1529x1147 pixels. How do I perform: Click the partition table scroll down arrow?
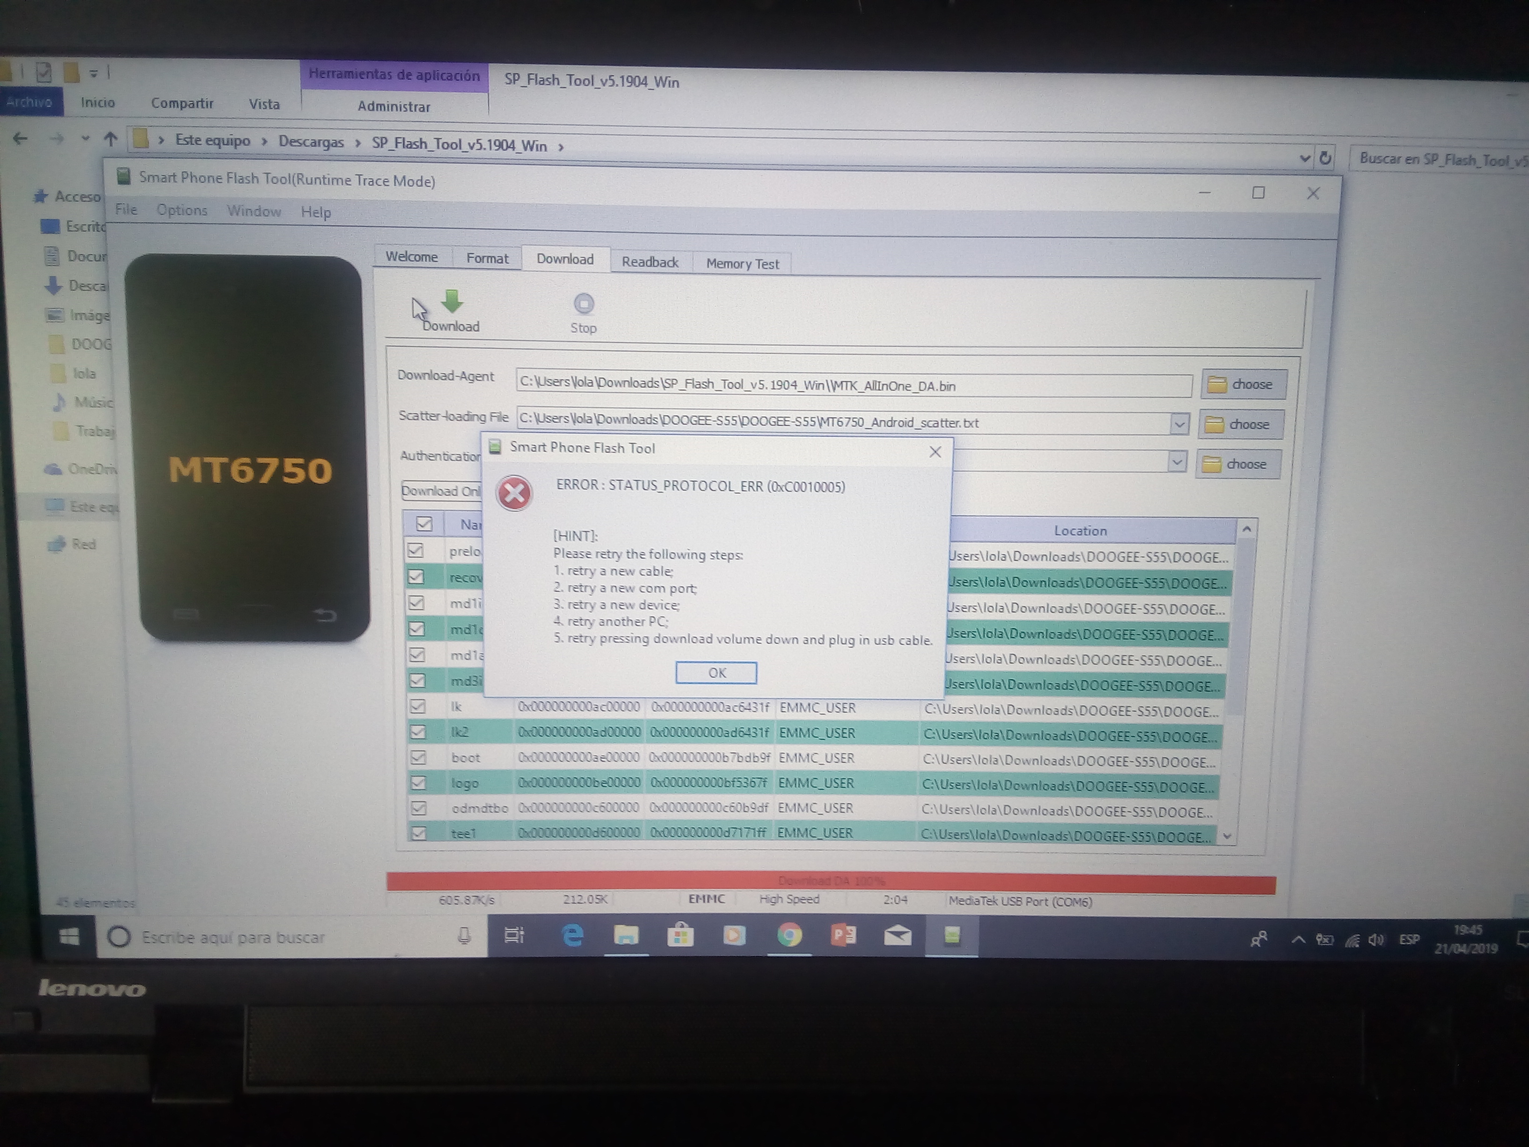[1228, 836]
